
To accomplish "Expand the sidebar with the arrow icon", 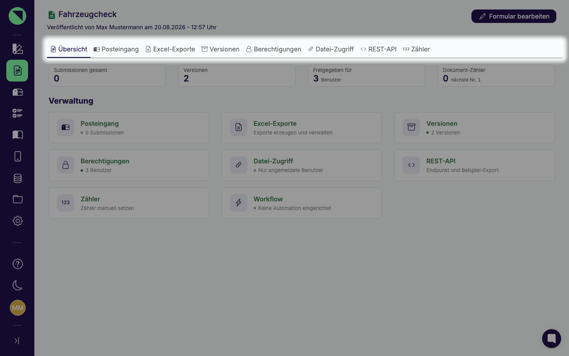I will 17,341.
